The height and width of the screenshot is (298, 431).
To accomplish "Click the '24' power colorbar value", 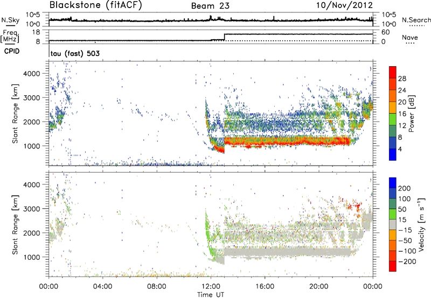I will tap(402, 90).
